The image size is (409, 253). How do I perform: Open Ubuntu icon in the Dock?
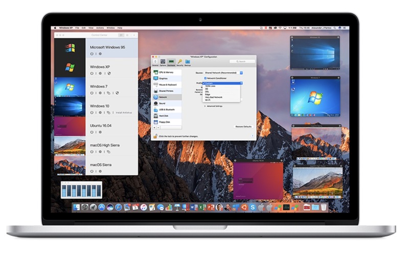tap(244, 207)
